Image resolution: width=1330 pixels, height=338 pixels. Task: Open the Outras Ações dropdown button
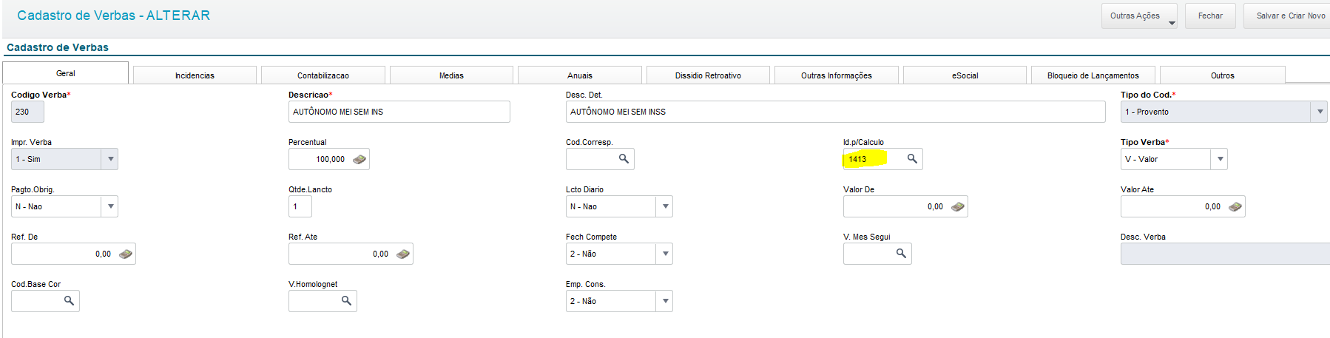coord(1140,16)
